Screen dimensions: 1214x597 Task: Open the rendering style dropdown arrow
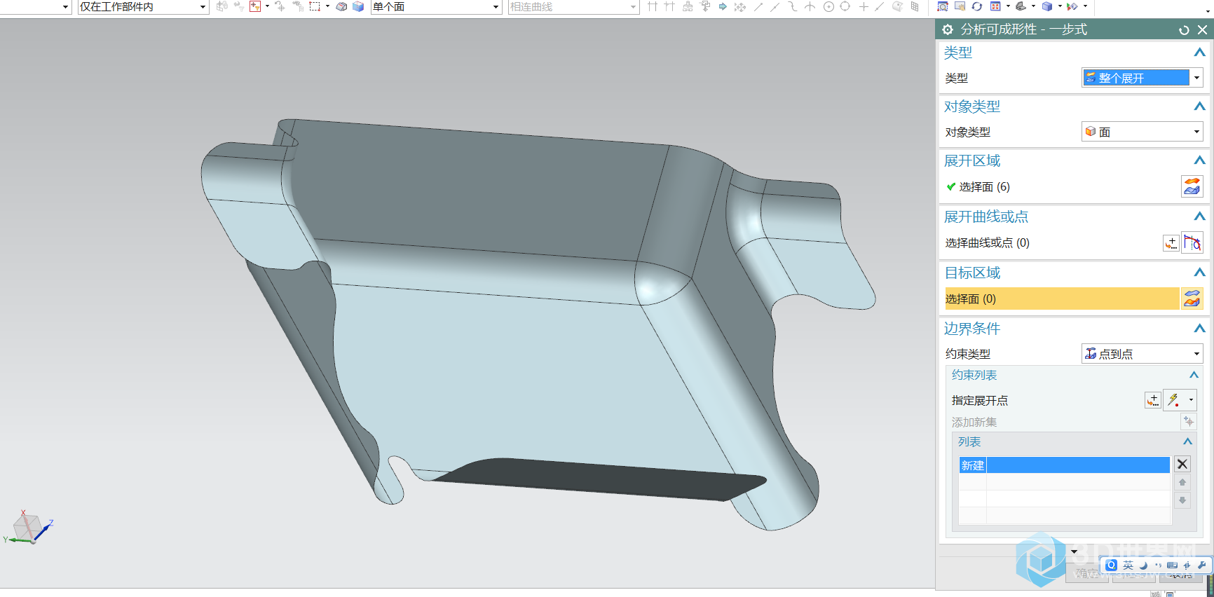pos(1060,6)
